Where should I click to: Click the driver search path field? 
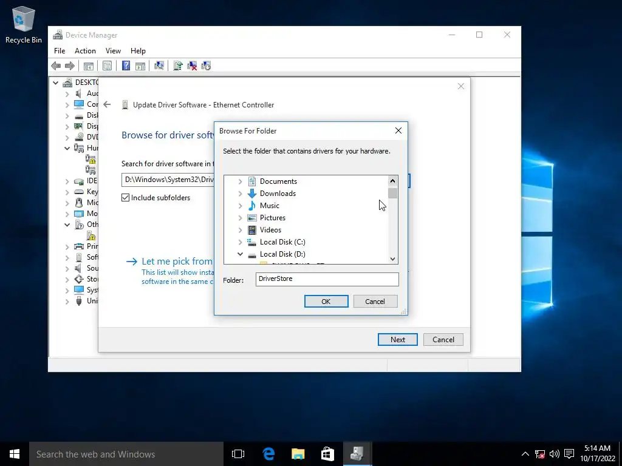click(x=168, y=180)
